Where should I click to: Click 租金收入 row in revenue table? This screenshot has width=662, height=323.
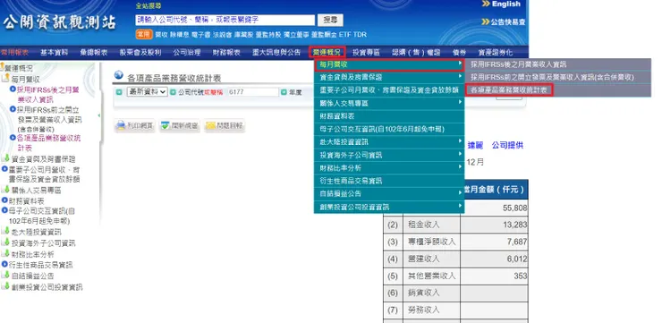[456, 225]
